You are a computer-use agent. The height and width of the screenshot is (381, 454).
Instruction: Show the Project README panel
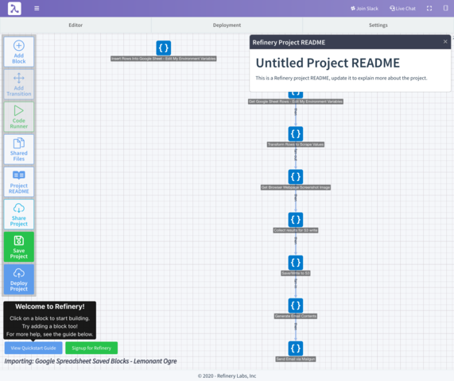tap(19, 182)
